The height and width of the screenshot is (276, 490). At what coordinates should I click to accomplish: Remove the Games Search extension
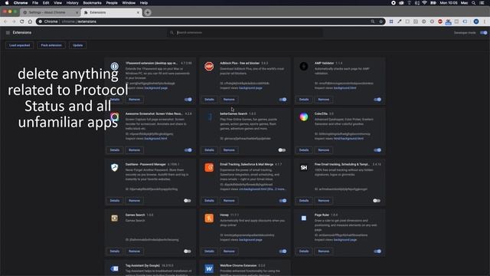135,251
